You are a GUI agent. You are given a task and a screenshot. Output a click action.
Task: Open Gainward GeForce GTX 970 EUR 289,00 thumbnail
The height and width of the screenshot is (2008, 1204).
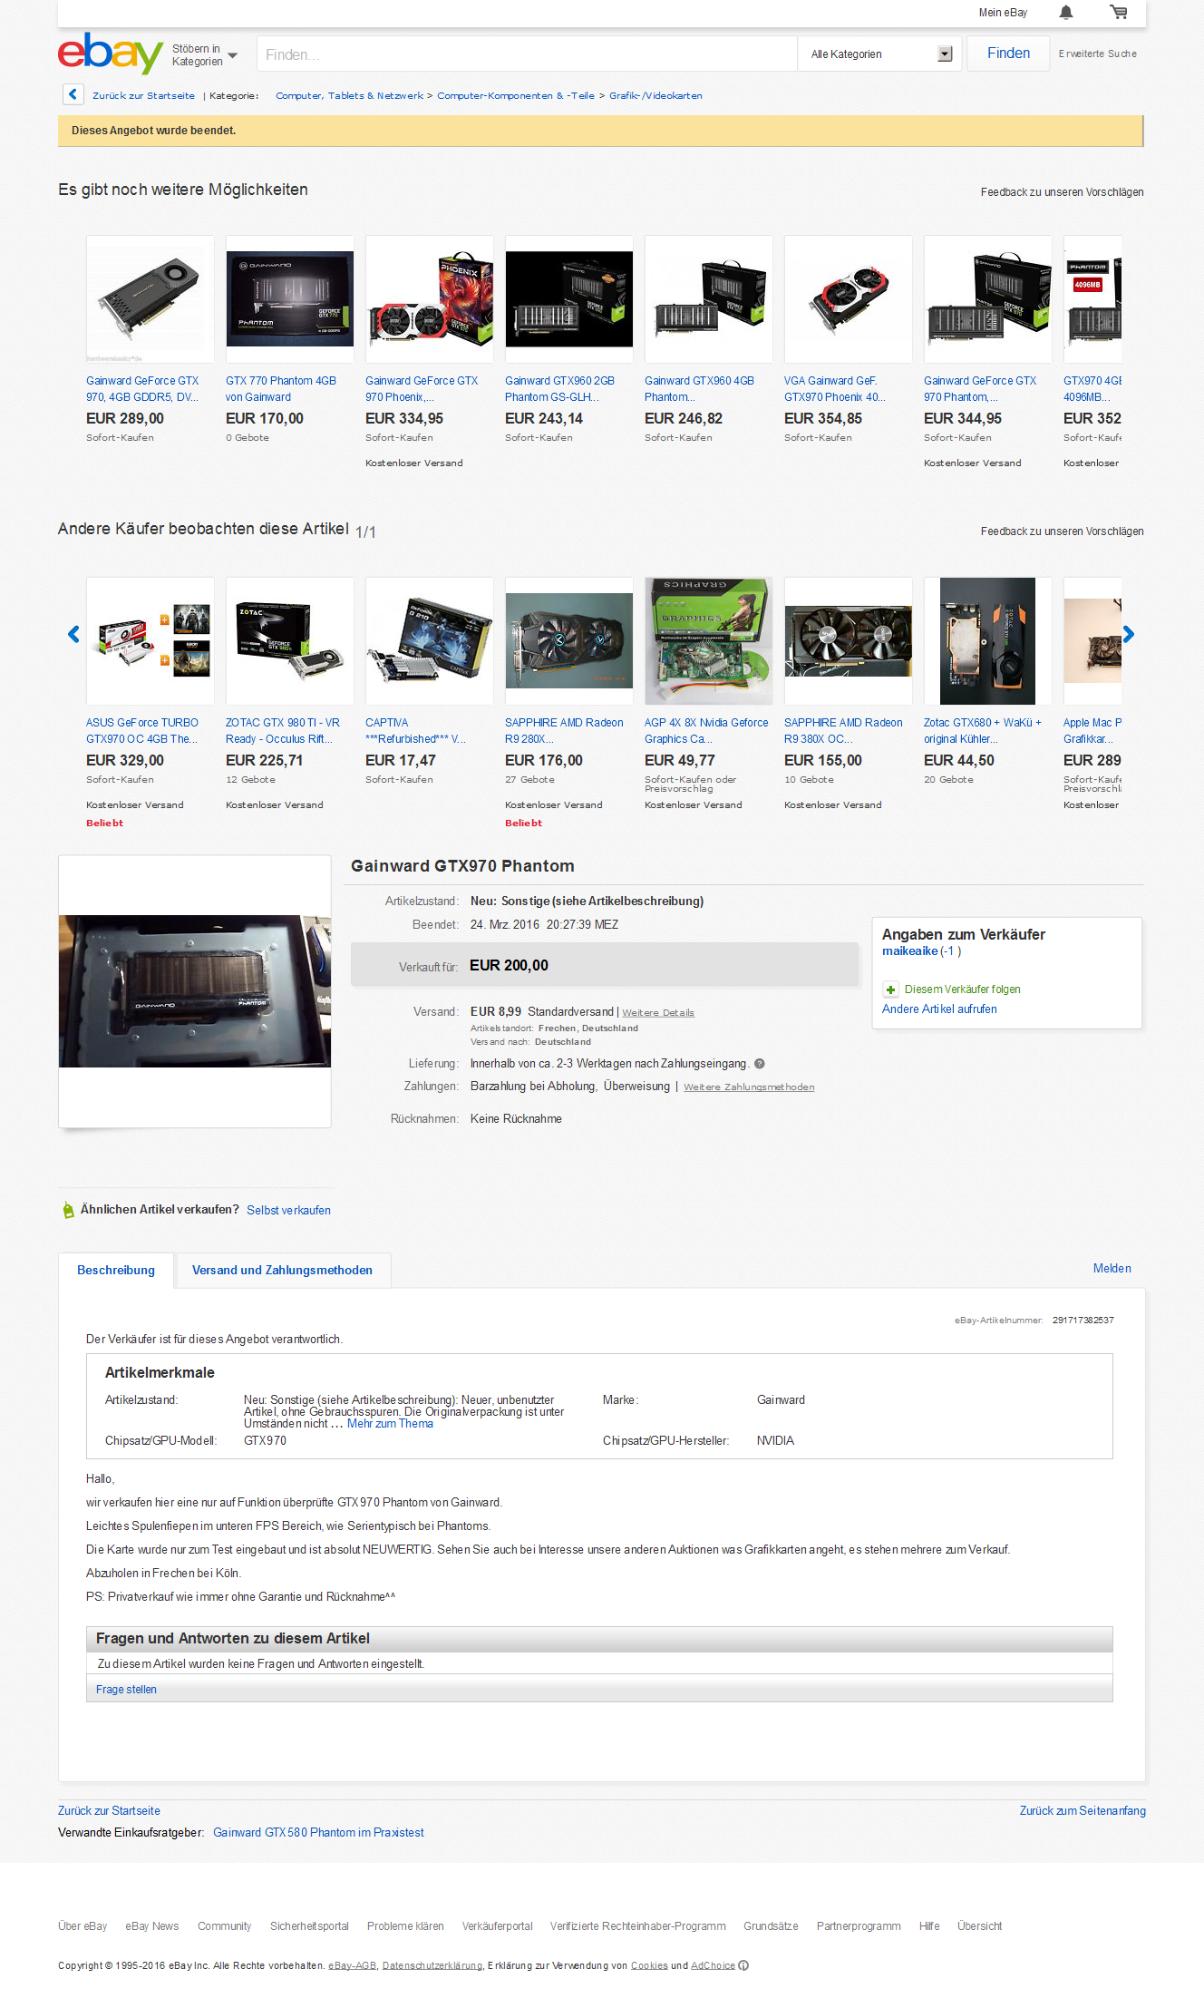150,299
